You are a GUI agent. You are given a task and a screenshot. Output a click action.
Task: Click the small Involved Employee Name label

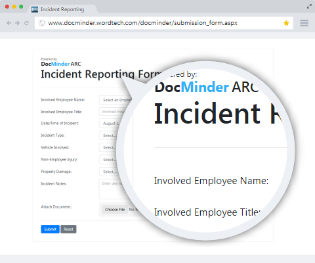coord(63,100)
